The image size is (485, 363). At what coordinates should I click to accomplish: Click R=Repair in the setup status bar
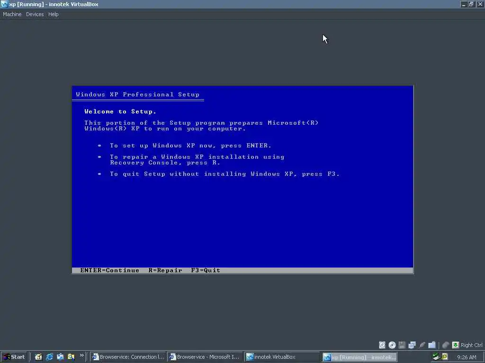coord(165,270)
